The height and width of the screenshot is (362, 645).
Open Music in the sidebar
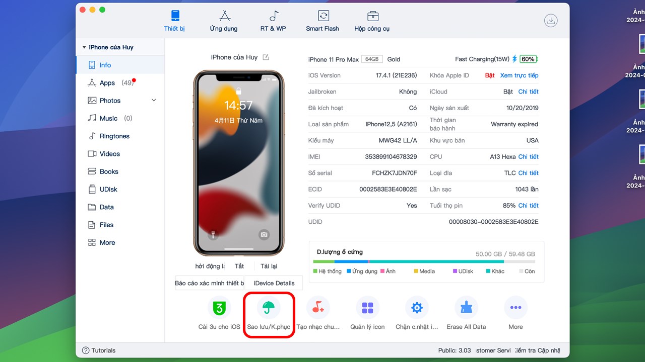[120, 118]
